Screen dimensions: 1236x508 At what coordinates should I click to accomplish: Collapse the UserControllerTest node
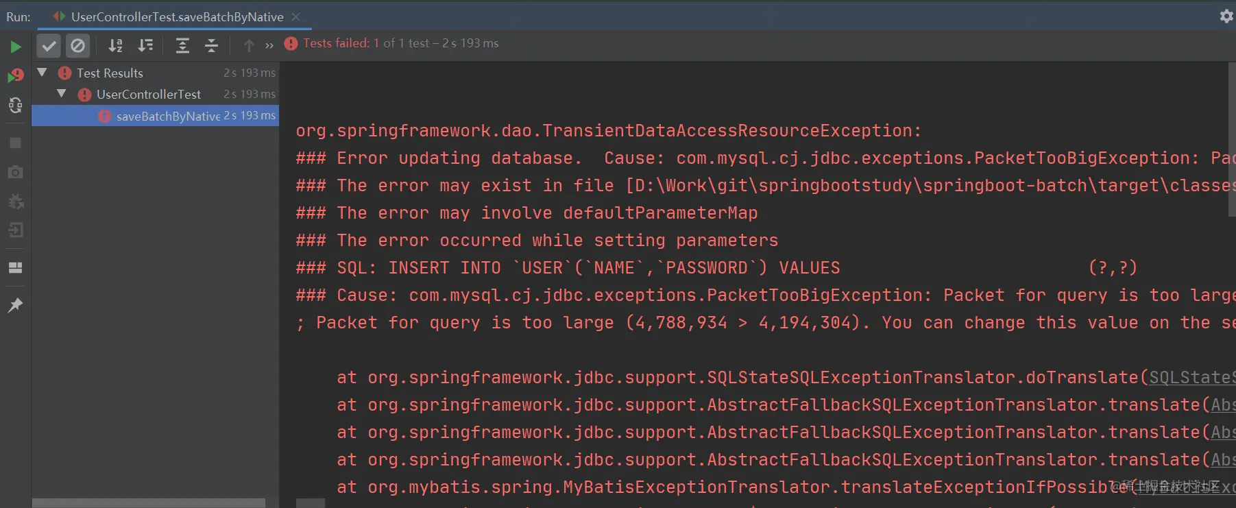(x=62, y=93)
